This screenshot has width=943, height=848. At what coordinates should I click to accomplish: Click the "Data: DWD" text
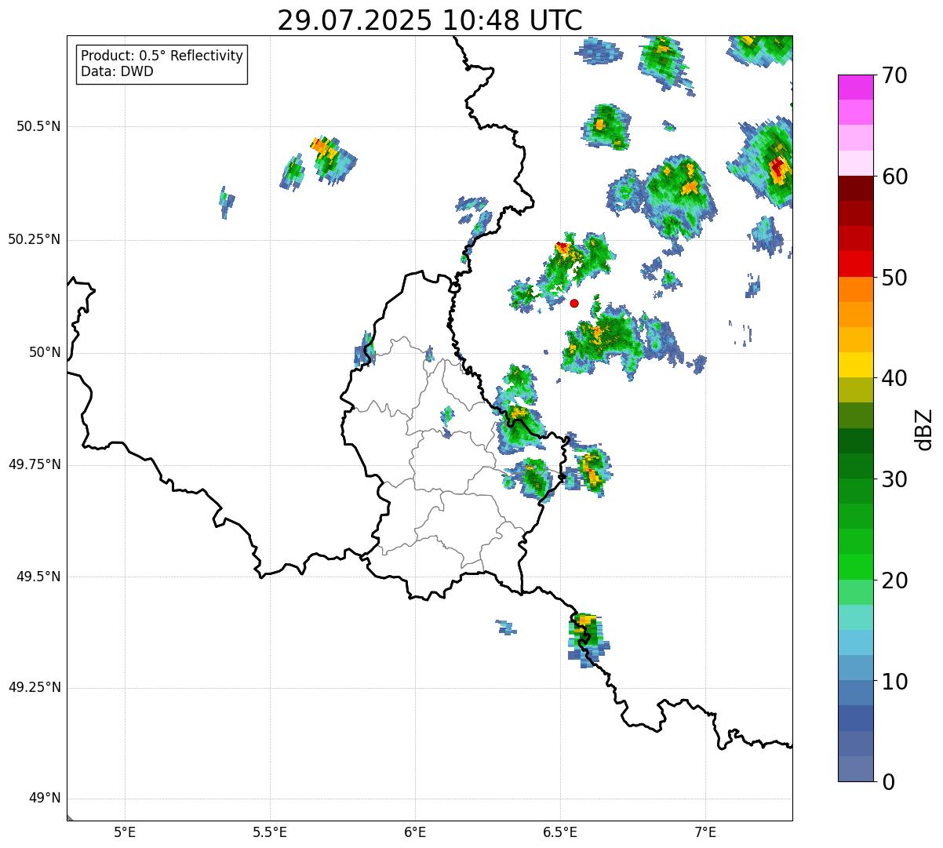pyautogui.click(x=117, y=71)
